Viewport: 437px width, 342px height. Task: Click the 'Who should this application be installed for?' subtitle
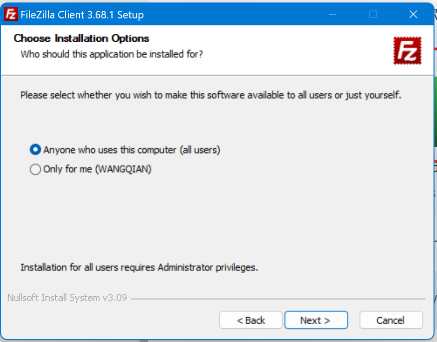point(112,54)
